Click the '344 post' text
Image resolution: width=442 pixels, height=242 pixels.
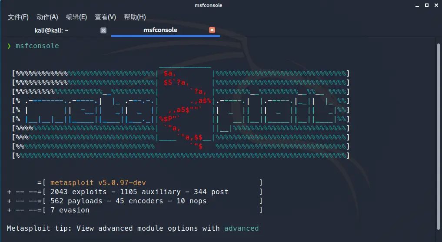coord(211,192)
